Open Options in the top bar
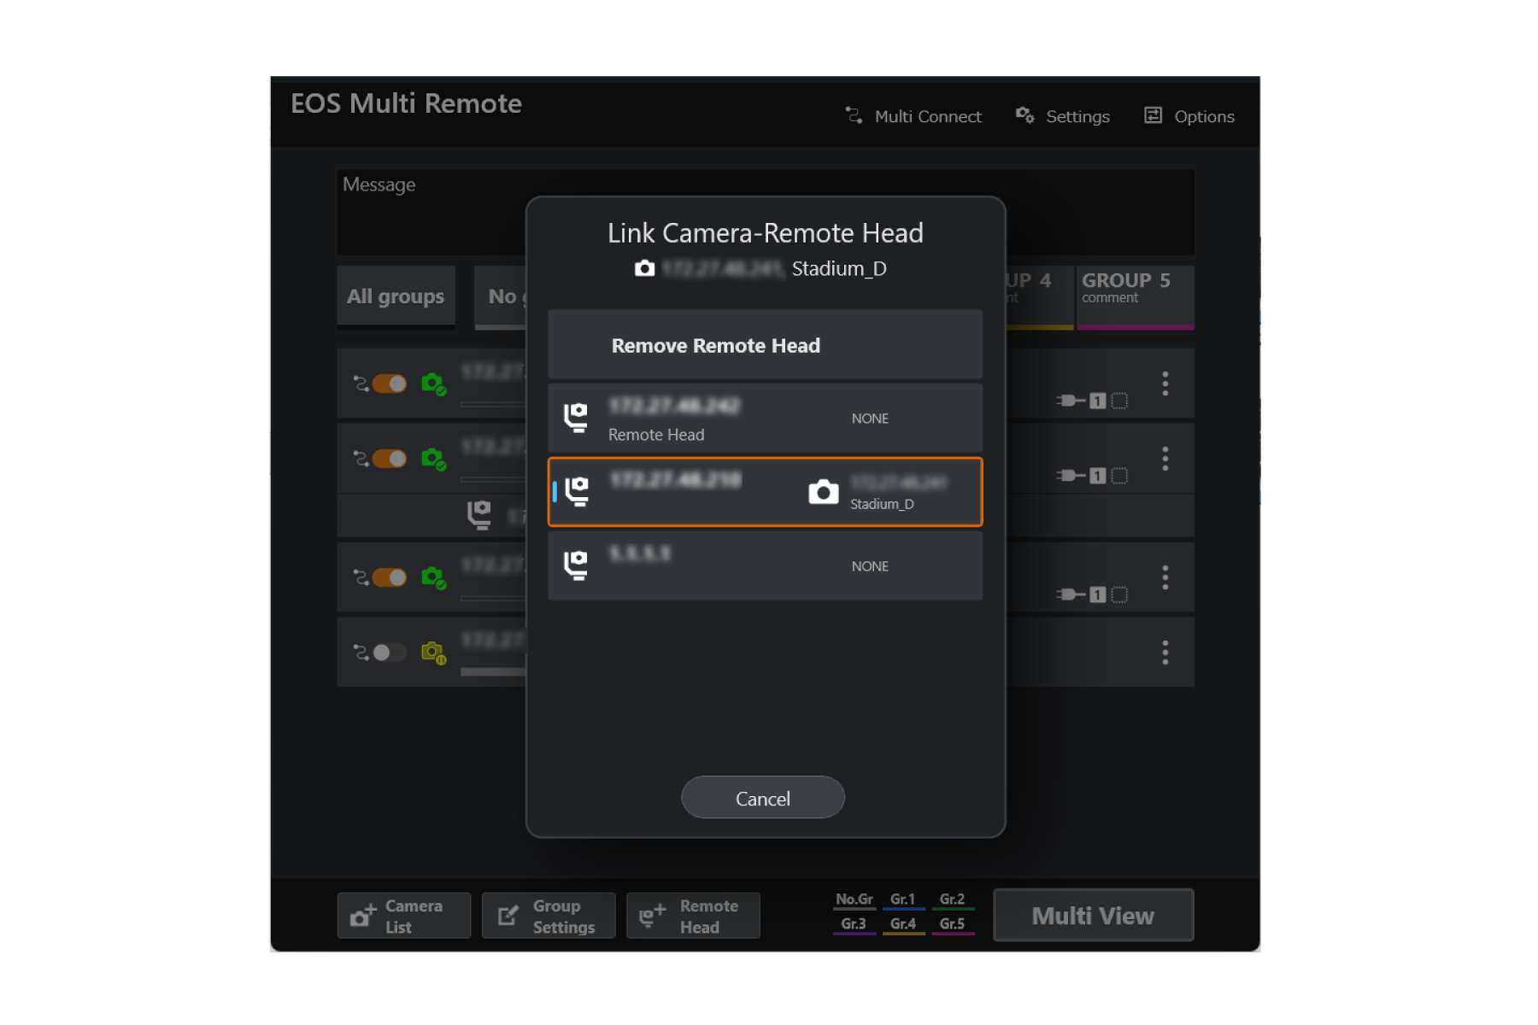This screenshot has width=1538, height=1025. point(1189,116)
